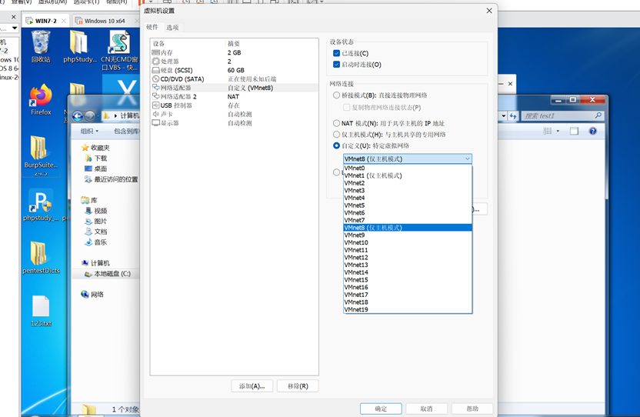Switch to the 硬件 tab
The height and width of the screenshot is (417, 640).
tap(152, 27)
